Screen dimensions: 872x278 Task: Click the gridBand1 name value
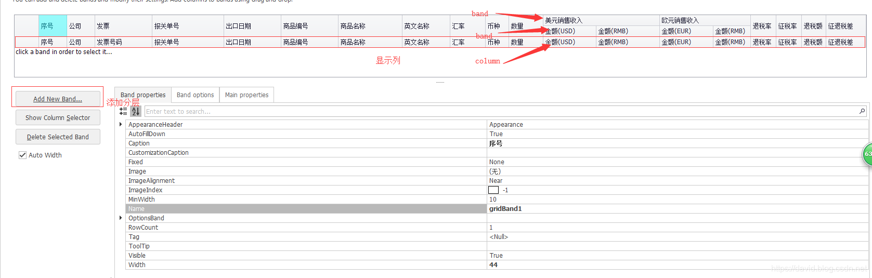[x=505, y=208]
